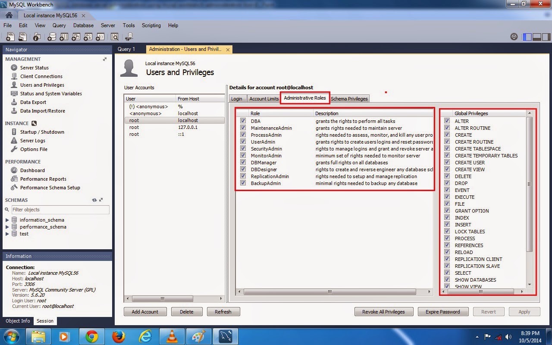
Task: Uncheck the GRANT OPTION privilege
Action: (447, 211)
